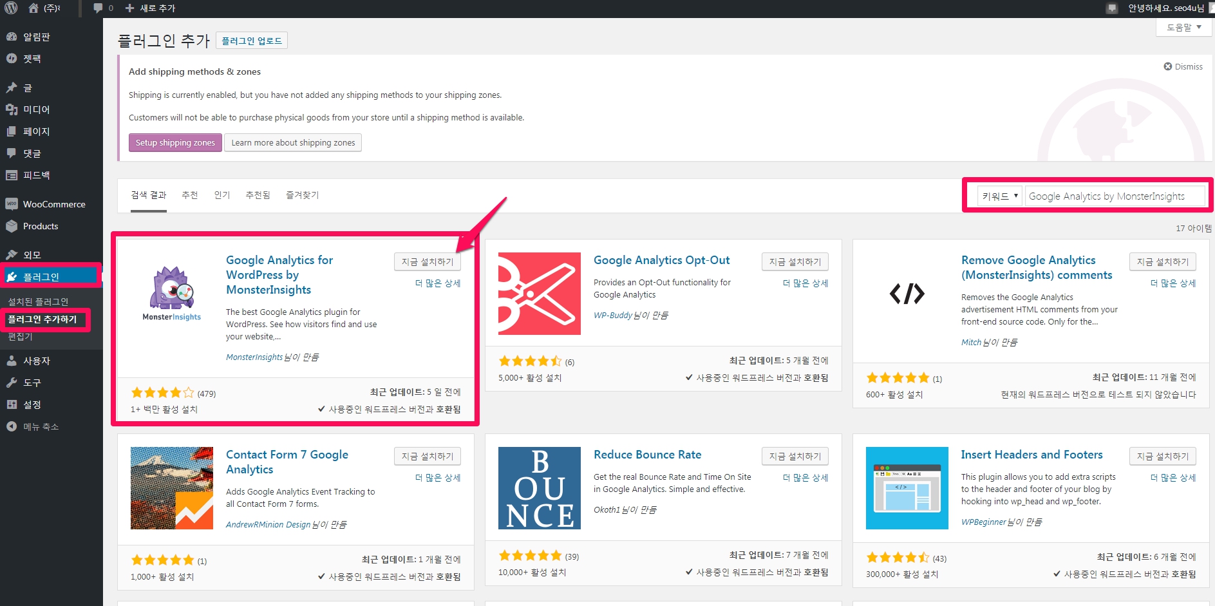Open the 키워드 search type dropdown
Screen dimensions: 1215x606
tap(999, 196)
